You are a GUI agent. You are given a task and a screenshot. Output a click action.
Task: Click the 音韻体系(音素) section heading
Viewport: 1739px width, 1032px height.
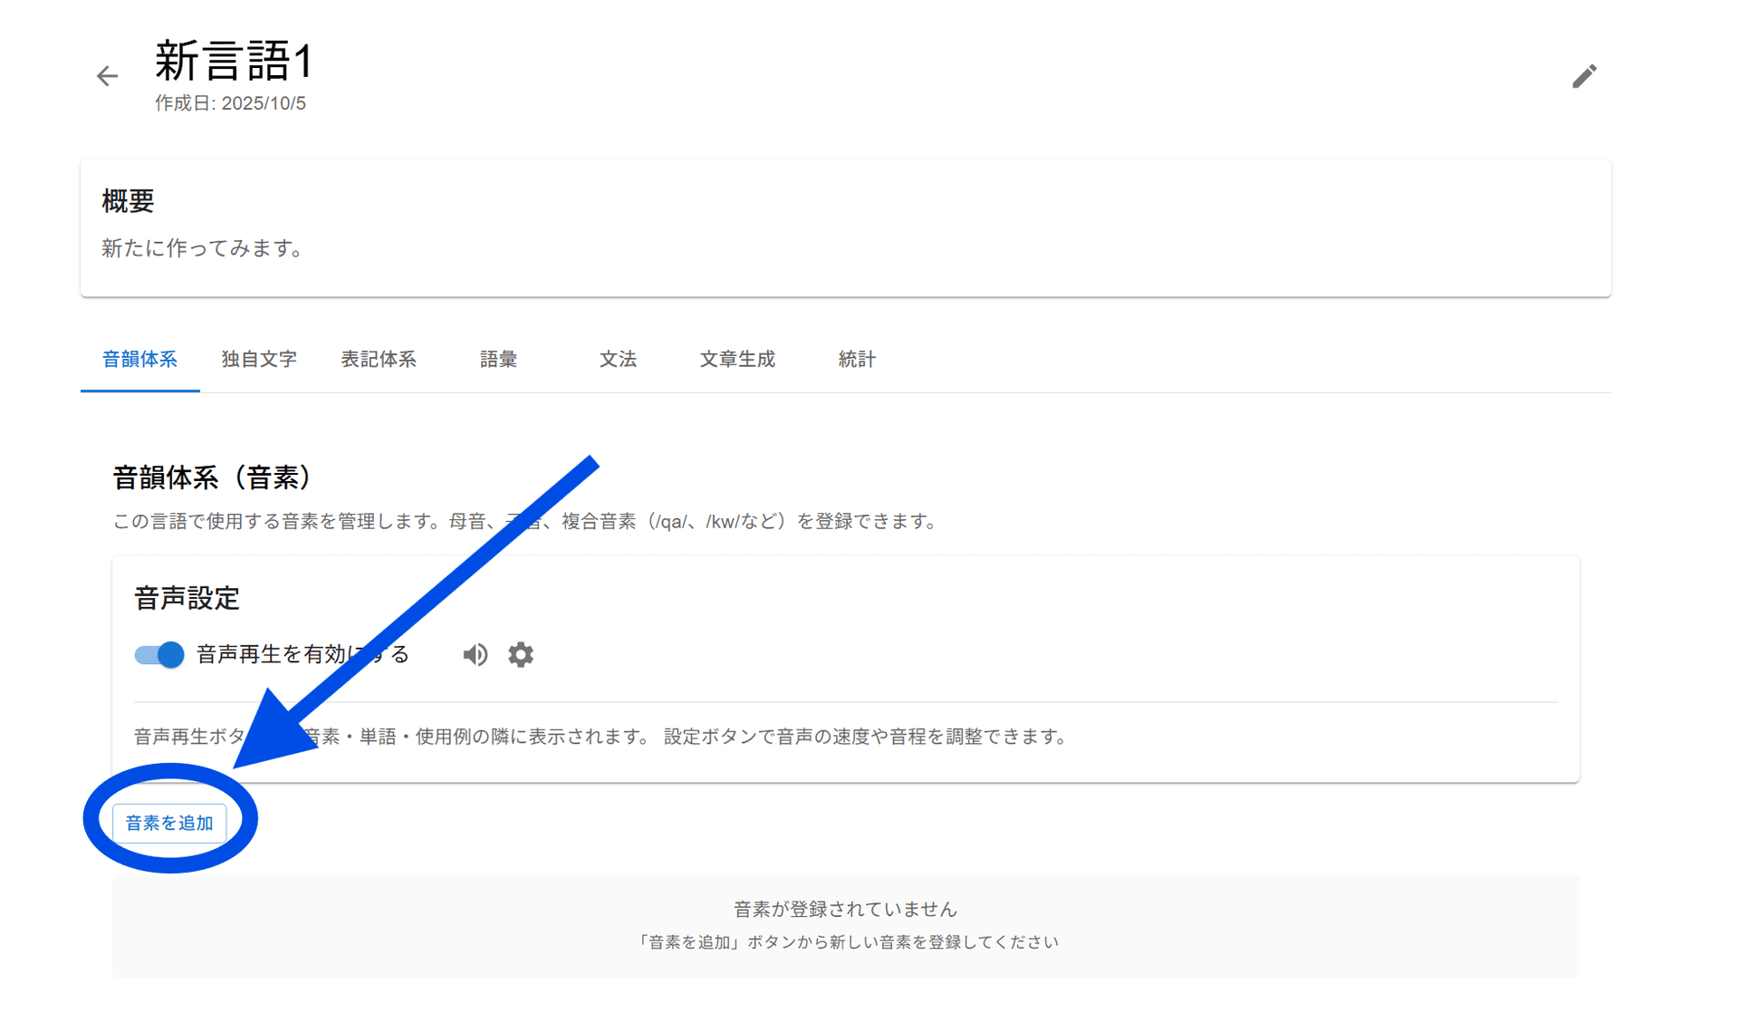[214, 477]
